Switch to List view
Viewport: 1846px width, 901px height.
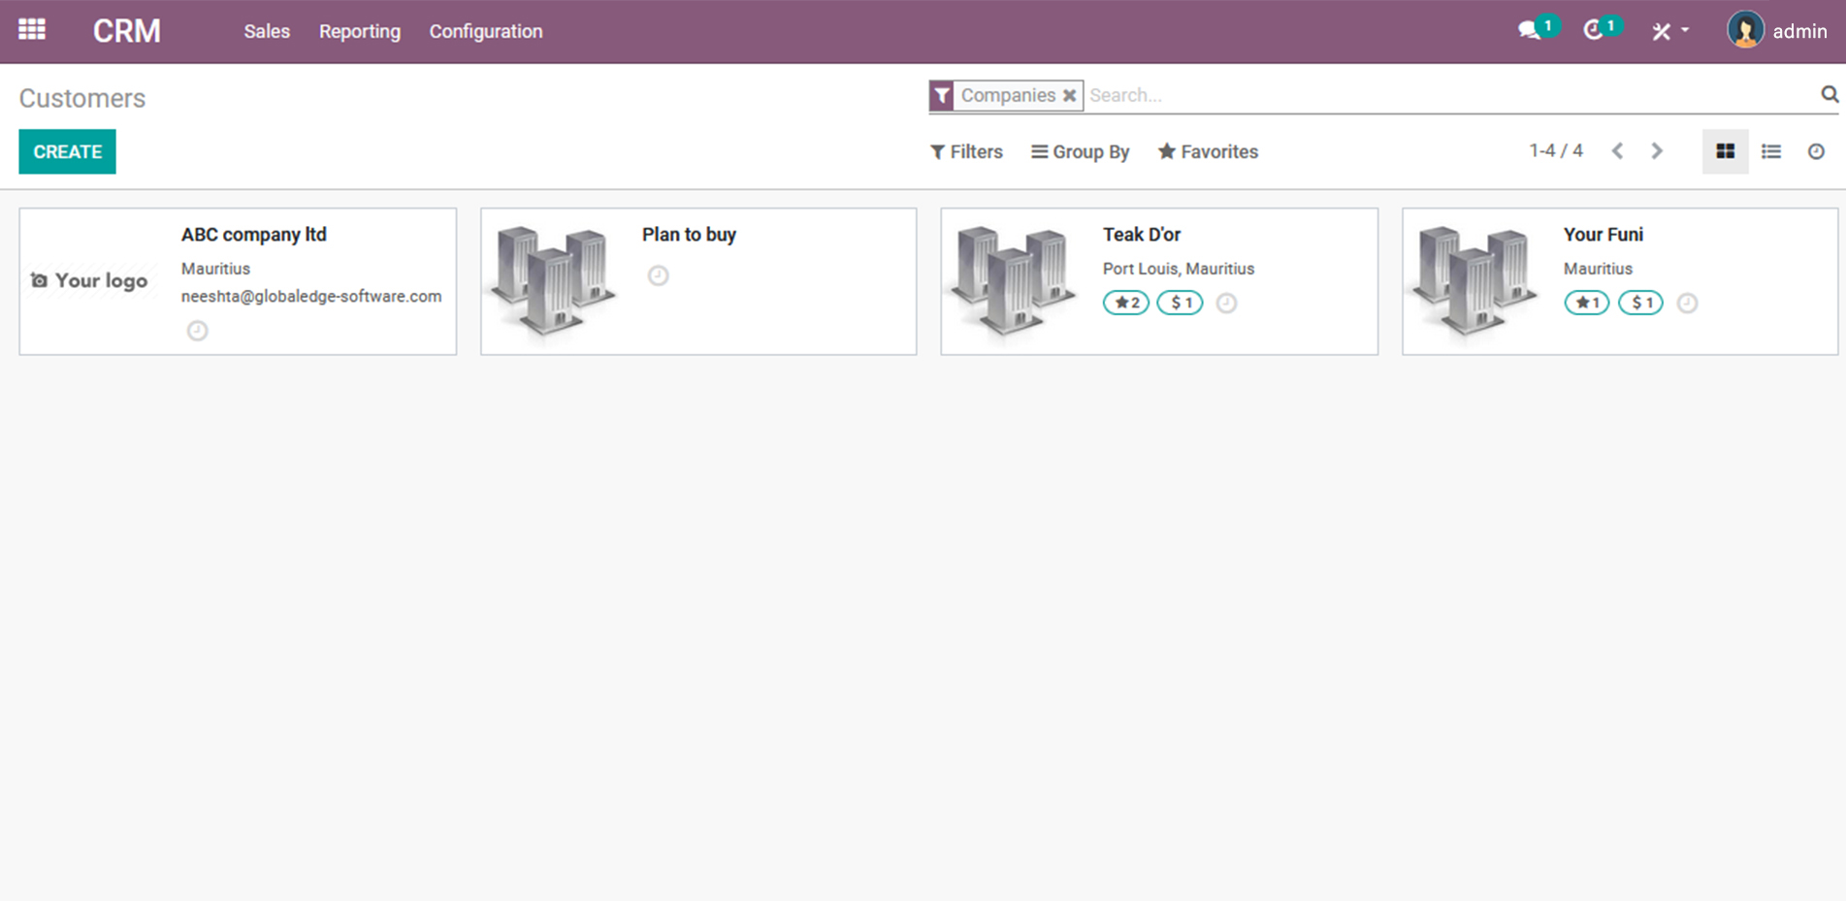coord(1770,151)
